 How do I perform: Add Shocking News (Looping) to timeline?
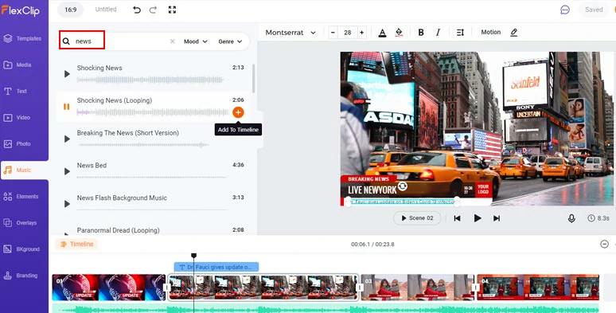pyautogui.click(x=238, y=112)
